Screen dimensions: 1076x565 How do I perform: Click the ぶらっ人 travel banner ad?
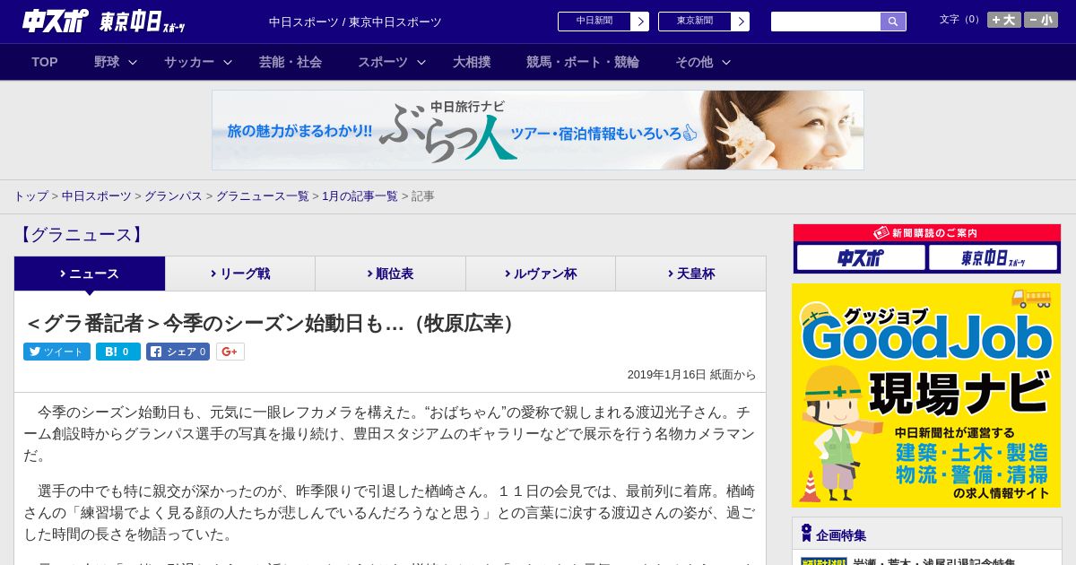[x=538, y=130]
